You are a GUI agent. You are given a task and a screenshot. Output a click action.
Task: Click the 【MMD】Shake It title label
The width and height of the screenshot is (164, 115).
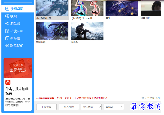83,18
